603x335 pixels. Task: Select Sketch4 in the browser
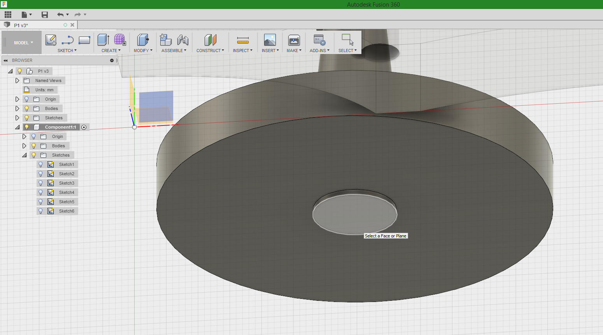coord(67,192)
